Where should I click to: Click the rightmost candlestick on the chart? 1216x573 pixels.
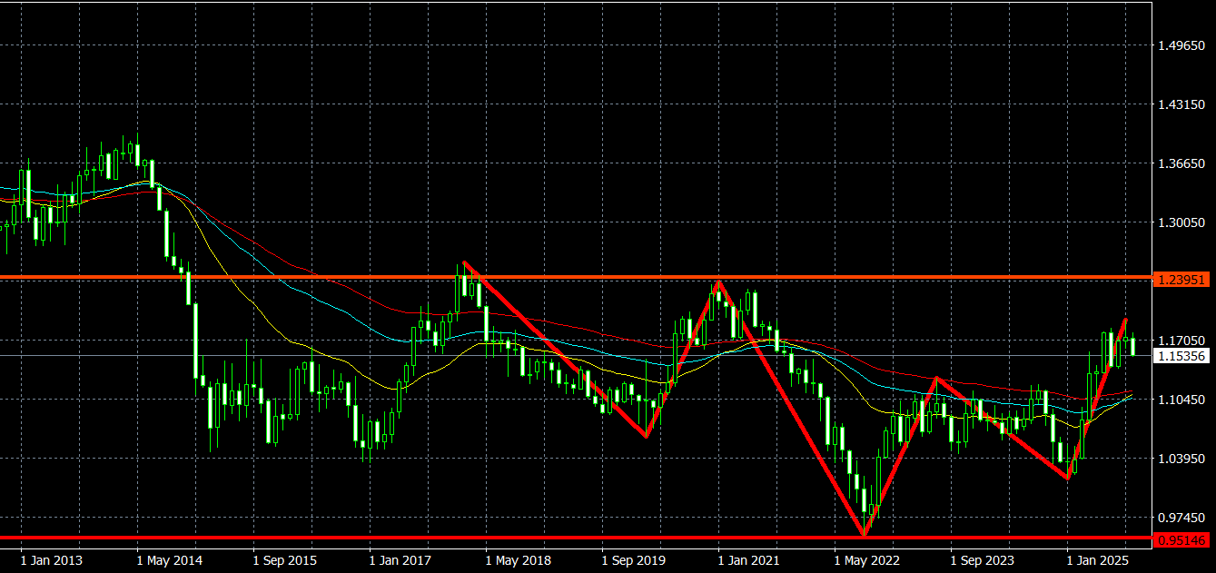pos(1132,345)
